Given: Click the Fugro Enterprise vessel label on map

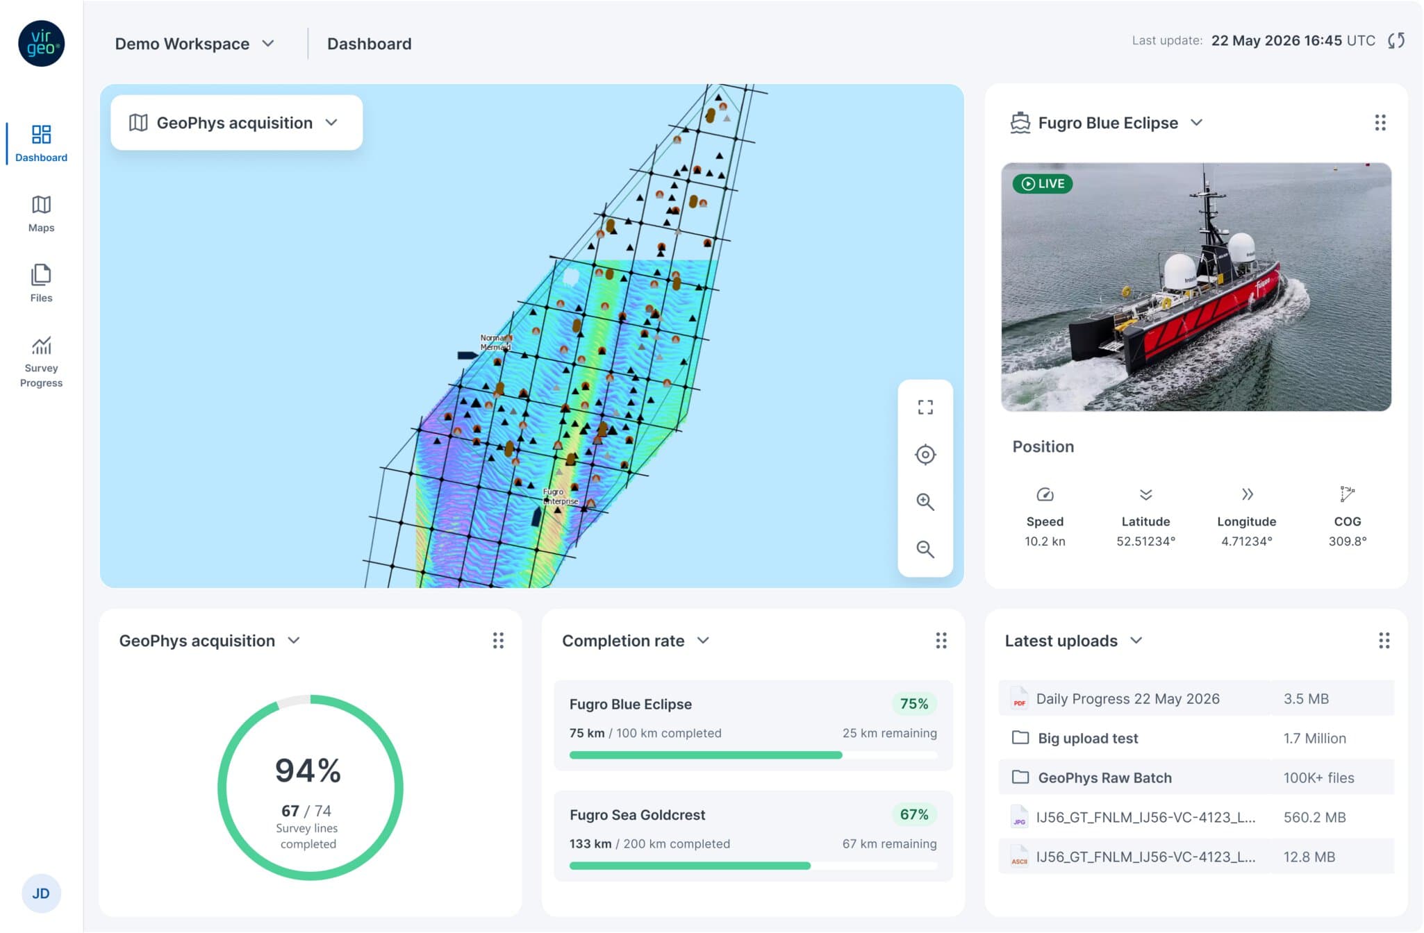Looking at the screenshot, I should [560, 496].
